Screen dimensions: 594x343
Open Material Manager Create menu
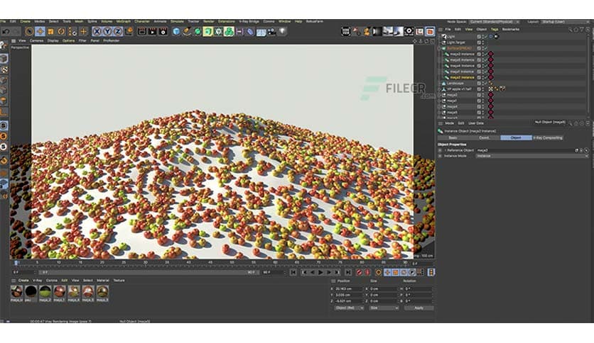[x=23, y=281]
